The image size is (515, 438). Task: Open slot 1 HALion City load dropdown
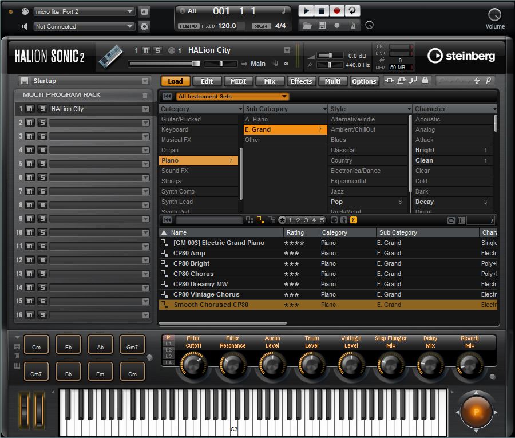145,109
